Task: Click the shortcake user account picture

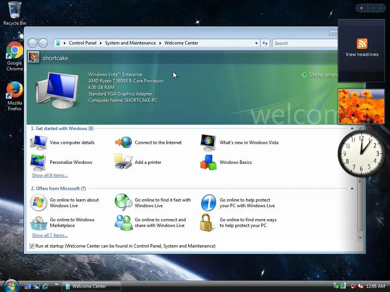Action: pos(34,57)
